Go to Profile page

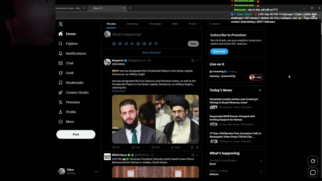(x=67, y=112)
